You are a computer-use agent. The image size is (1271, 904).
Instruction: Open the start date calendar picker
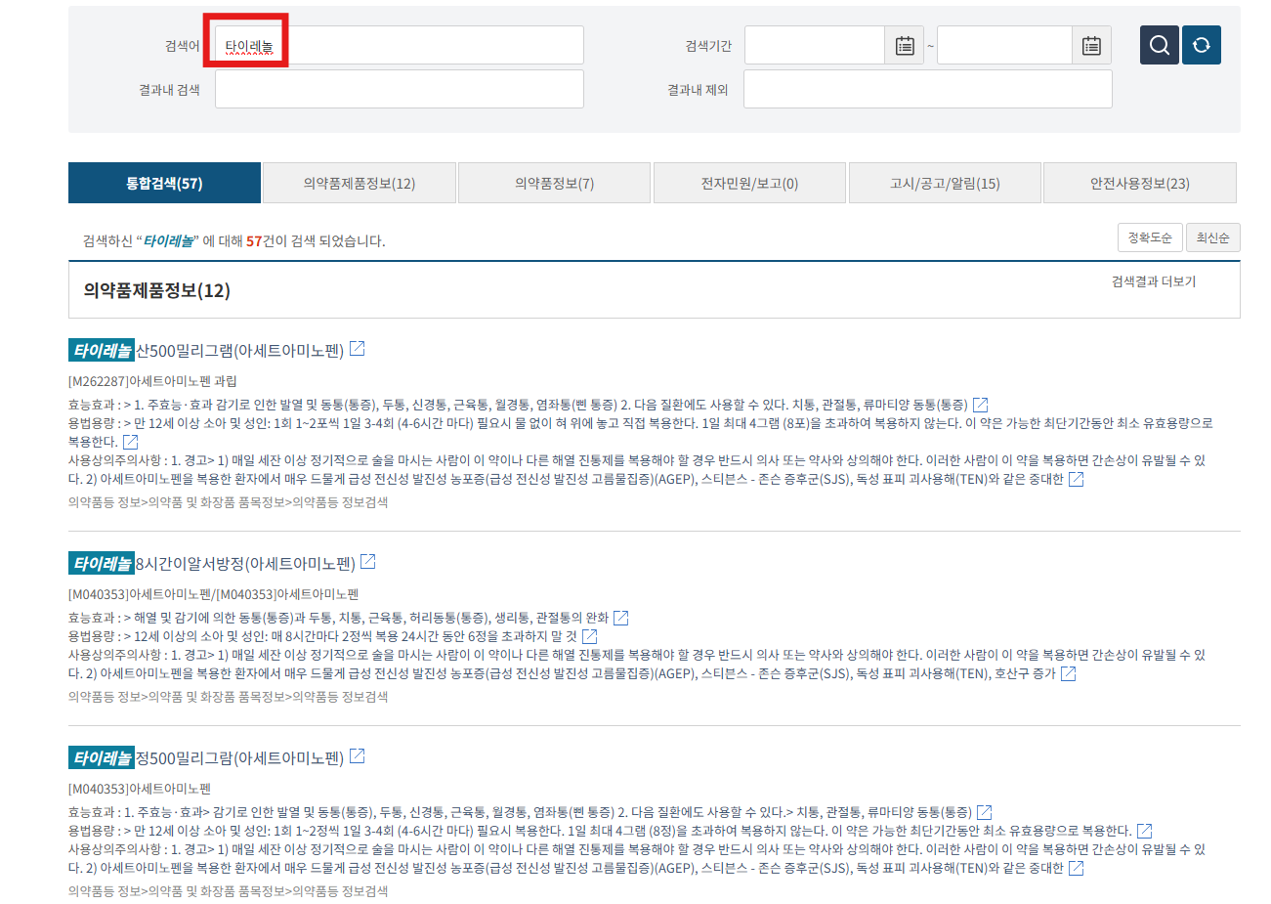[x=905, y=45]
